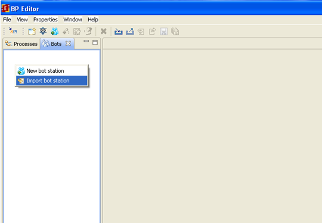The width and height of the screenshot is (322, 223).
Task: Click the Processes tab tree icon
Action: coord(8,44)
